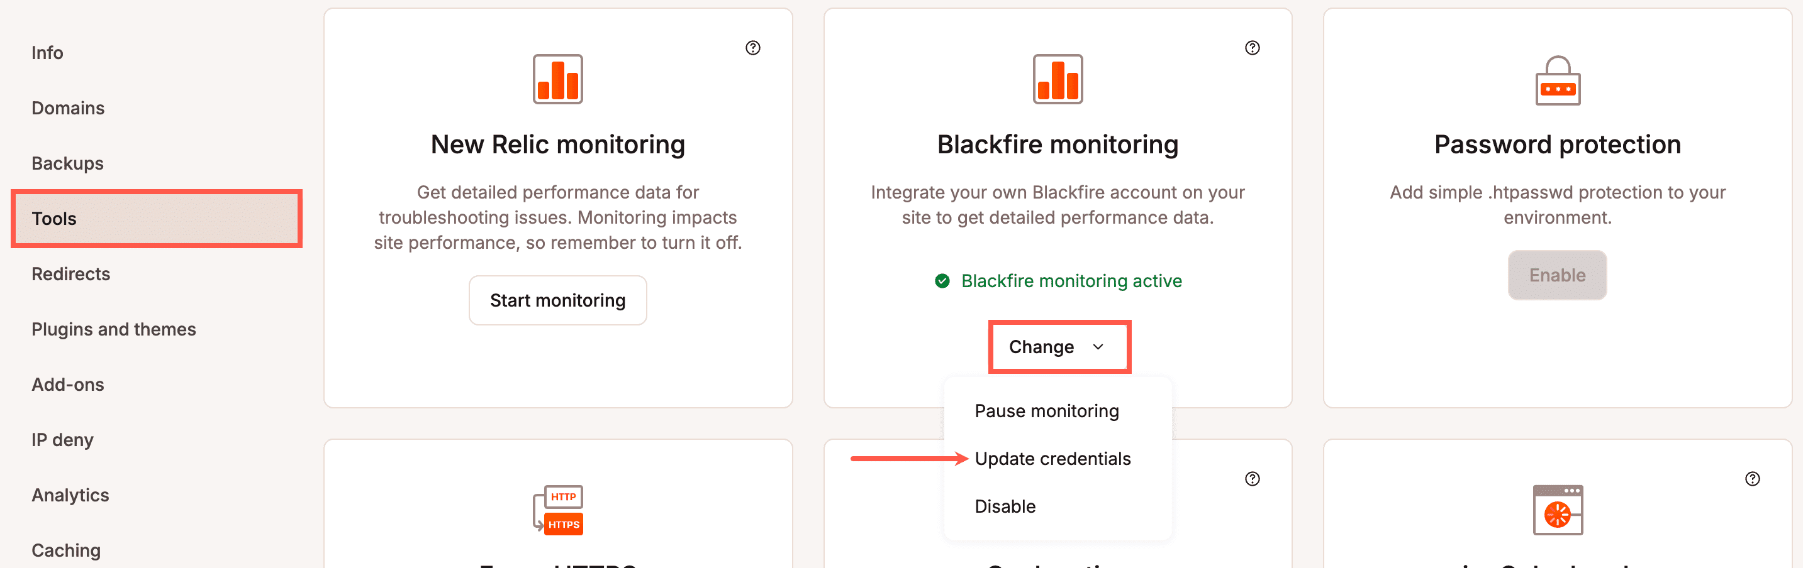Navigate to the Domains section

(x=68, y=107)
